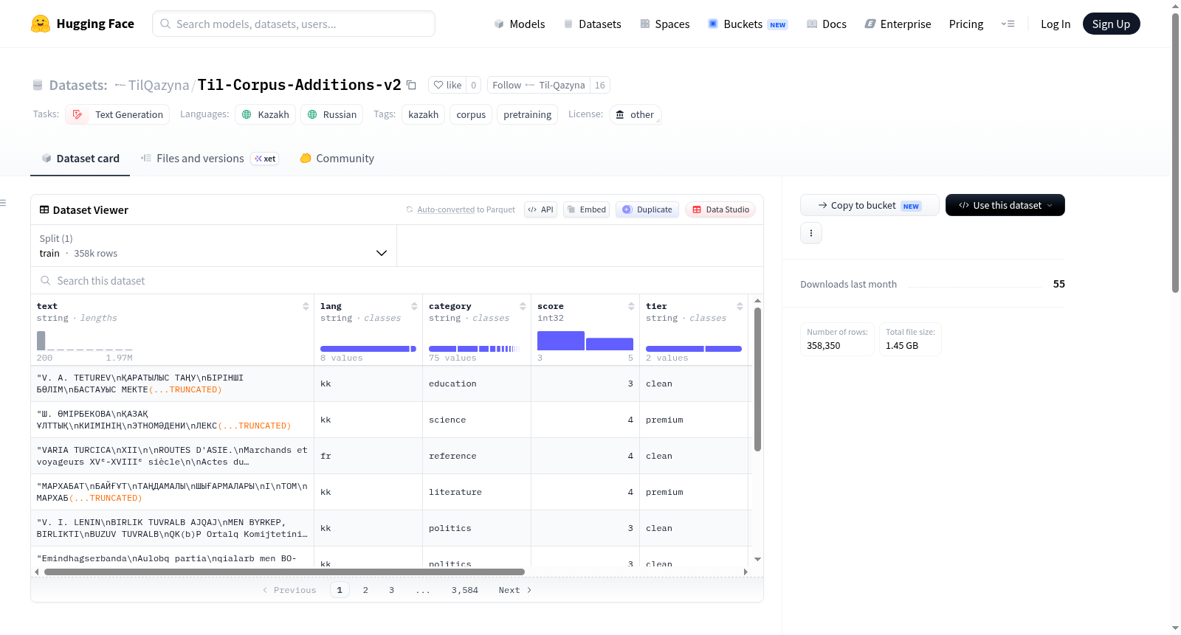Click Next page in pagination
This screenshot has width=1181, height=635.
[x=515, y=590]
